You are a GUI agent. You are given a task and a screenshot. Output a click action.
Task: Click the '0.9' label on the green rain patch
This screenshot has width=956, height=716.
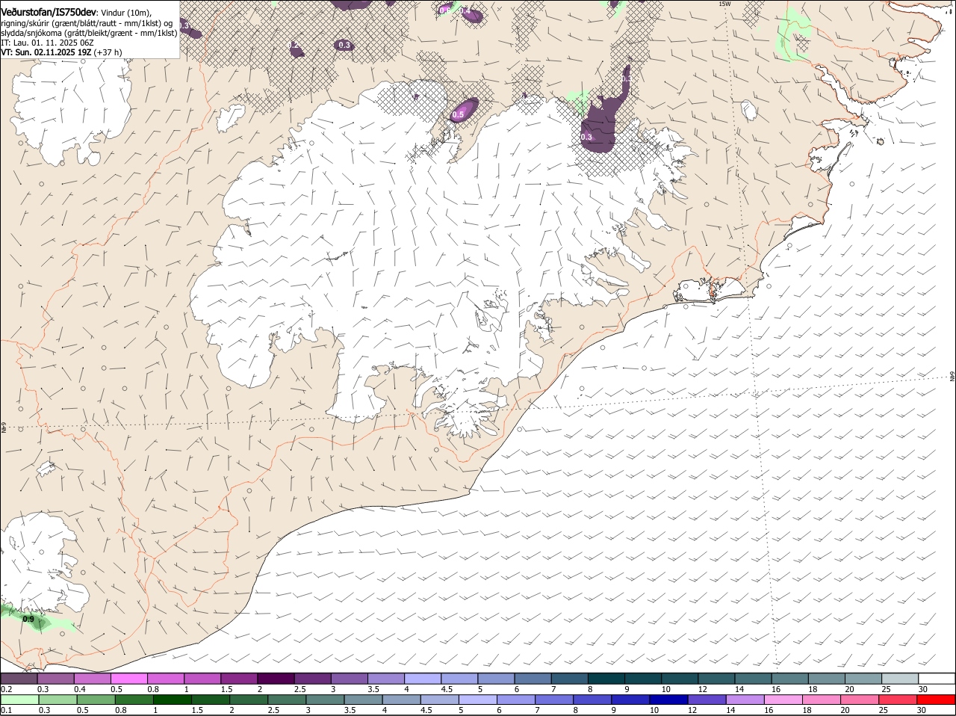[x=28, y=619]
